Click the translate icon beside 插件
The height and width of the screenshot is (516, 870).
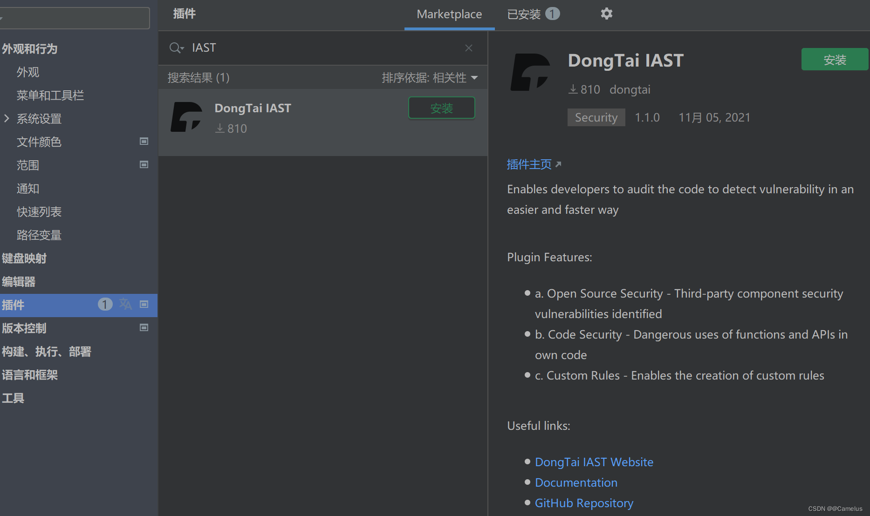click(x=125, y=304)
